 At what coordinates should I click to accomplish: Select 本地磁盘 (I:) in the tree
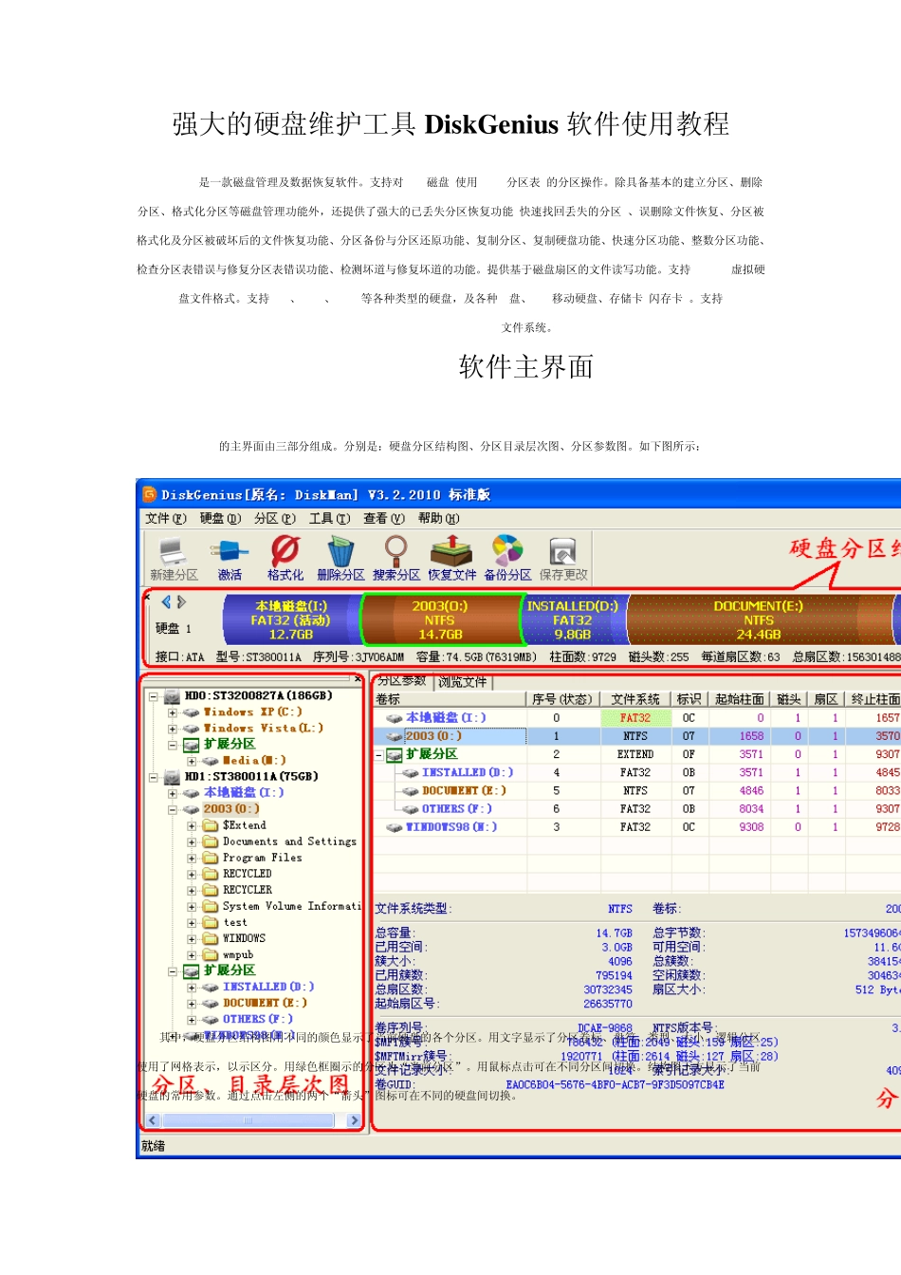click(x=244, y=793)
